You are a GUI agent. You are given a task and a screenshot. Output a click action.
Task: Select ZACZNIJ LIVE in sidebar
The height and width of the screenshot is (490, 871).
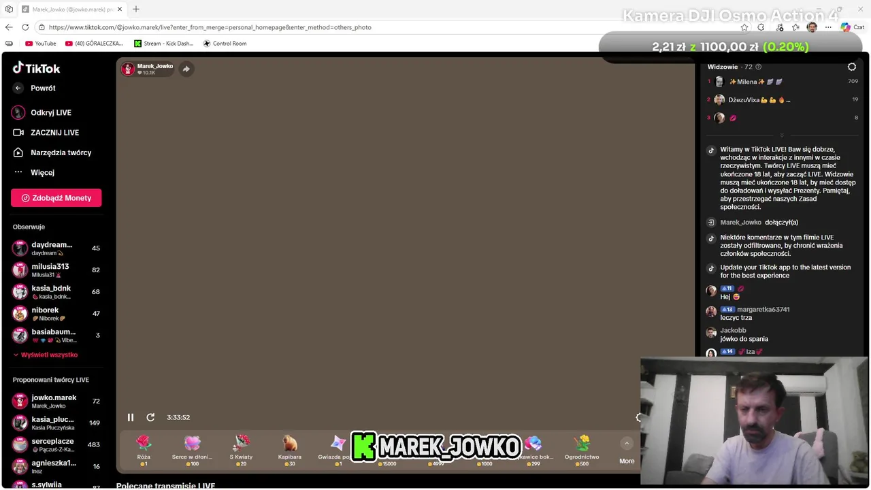tap(54, 133)
